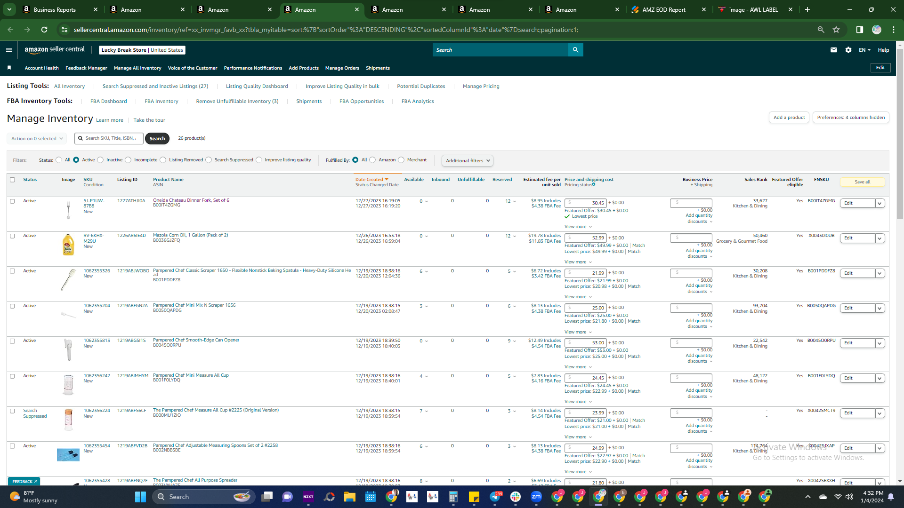Image resolution: width=904 pixels, height=508 pixels.
Task: Click the Oneida Dinner Fork product thumbnail
Action: point(68,210)
